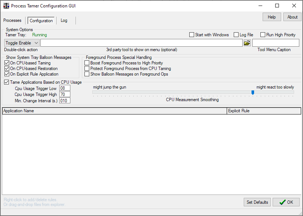303x216 pixels.
Task: Maximize the Process Tamer window
Action: 277,6
